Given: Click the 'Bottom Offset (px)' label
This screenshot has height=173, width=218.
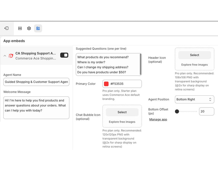Looking at the screenshot, I should (x=158, y=111).
